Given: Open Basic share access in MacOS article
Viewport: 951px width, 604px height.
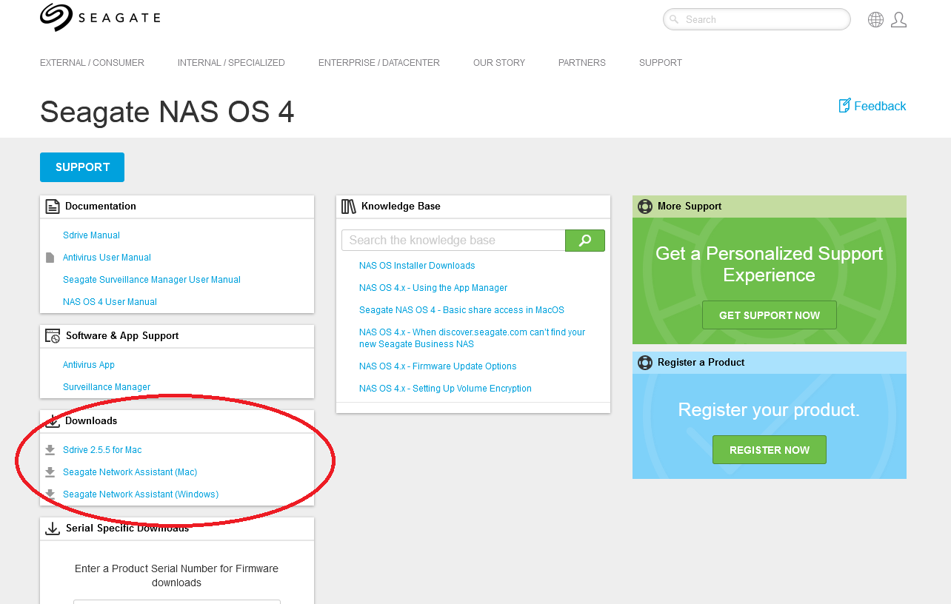Looking at the screenshot, I should pyautogui.click(x=461, y=310).
